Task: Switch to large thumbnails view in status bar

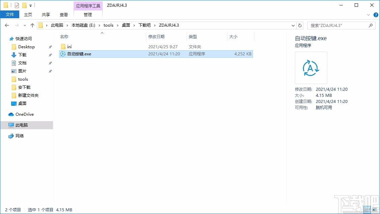Action: click(x=375, y=209)
